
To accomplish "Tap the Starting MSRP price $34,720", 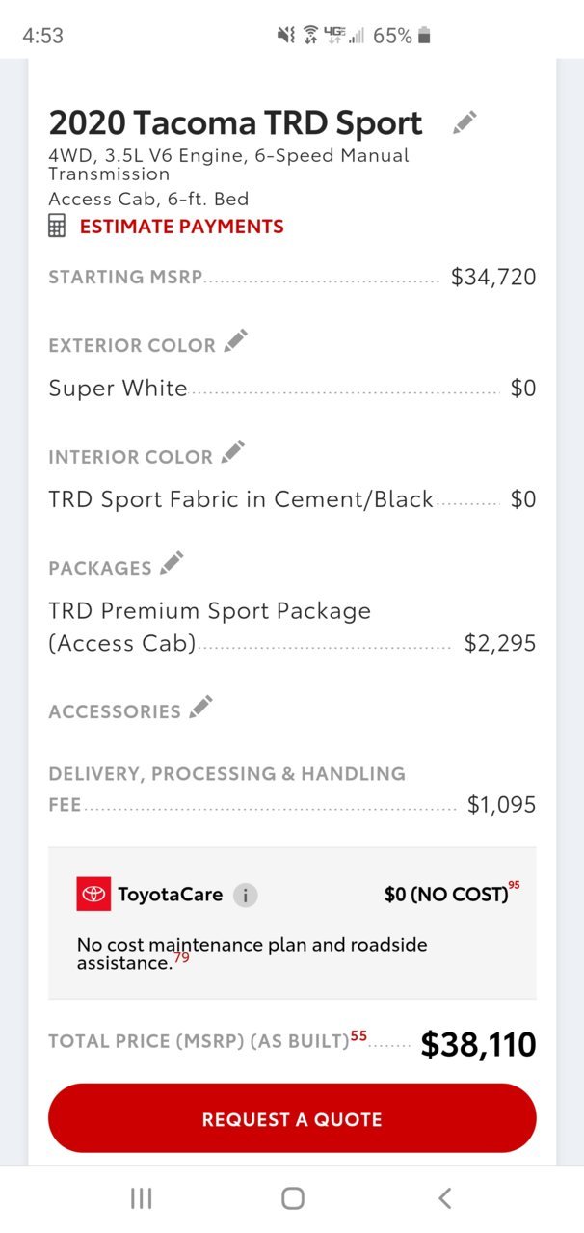I will 493,278.
